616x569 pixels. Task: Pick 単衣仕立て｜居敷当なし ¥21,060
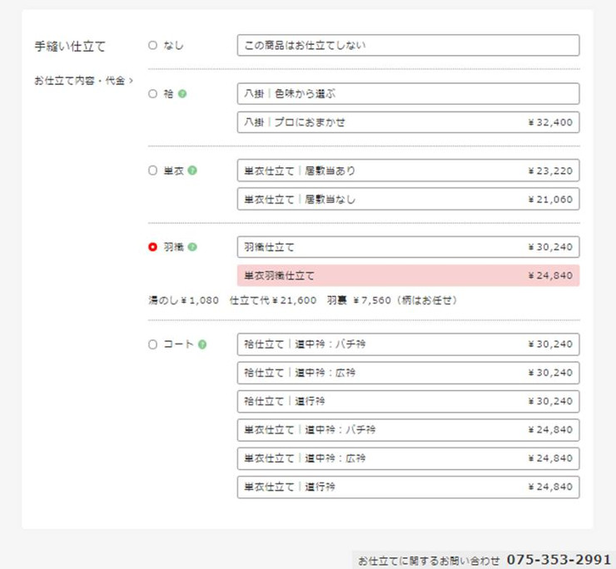[408, 199]
